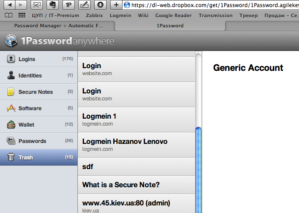Click the globe site icon in address bar
299x213 pixels.
127,5
